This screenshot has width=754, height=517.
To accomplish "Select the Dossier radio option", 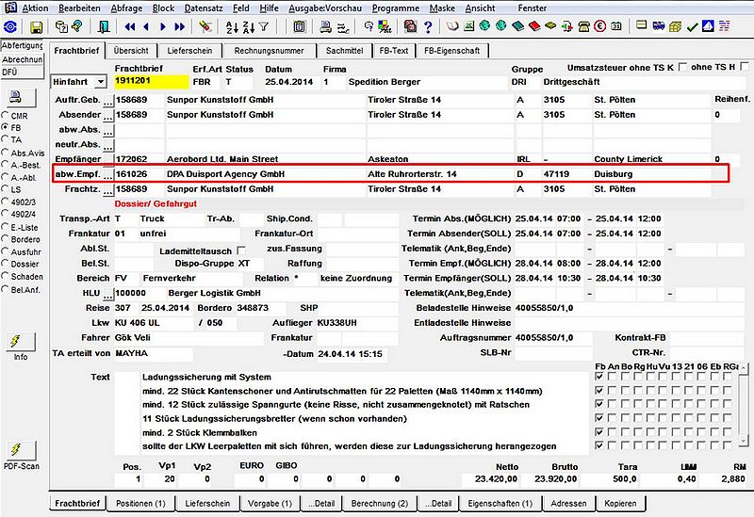I will (x=5, y=264).
